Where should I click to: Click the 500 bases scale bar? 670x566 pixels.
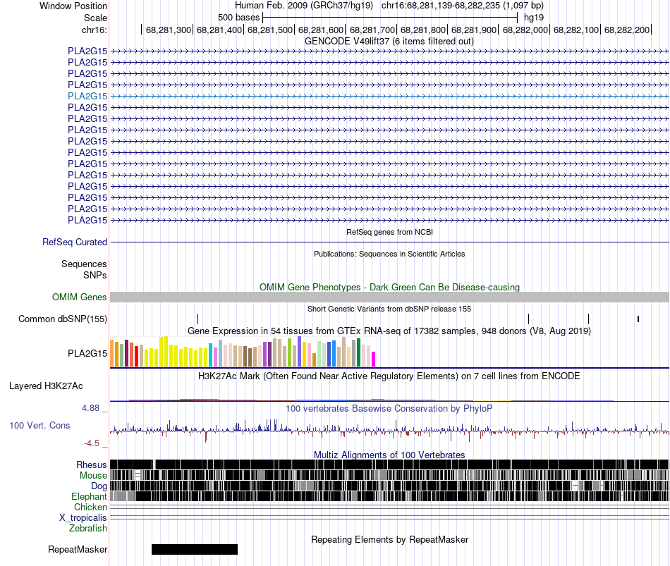[x=390, y=18]
